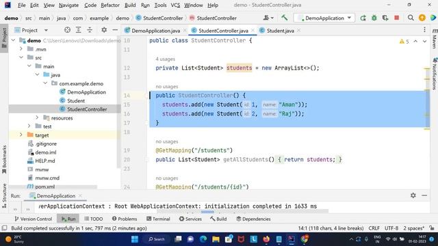Open the Bookmarks side tool window
This screenshot has width=438, height=246.
click(x=4, y=159)
